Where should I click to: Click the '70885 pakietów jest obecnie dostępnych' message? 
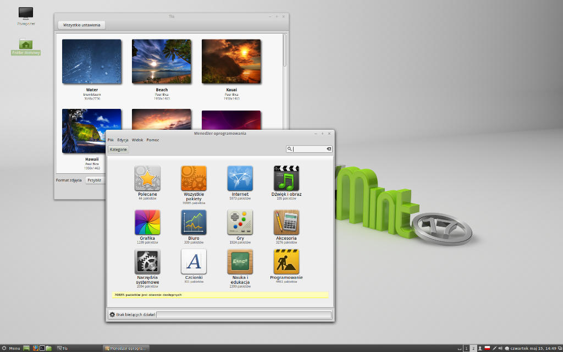[x=148, y=295]
